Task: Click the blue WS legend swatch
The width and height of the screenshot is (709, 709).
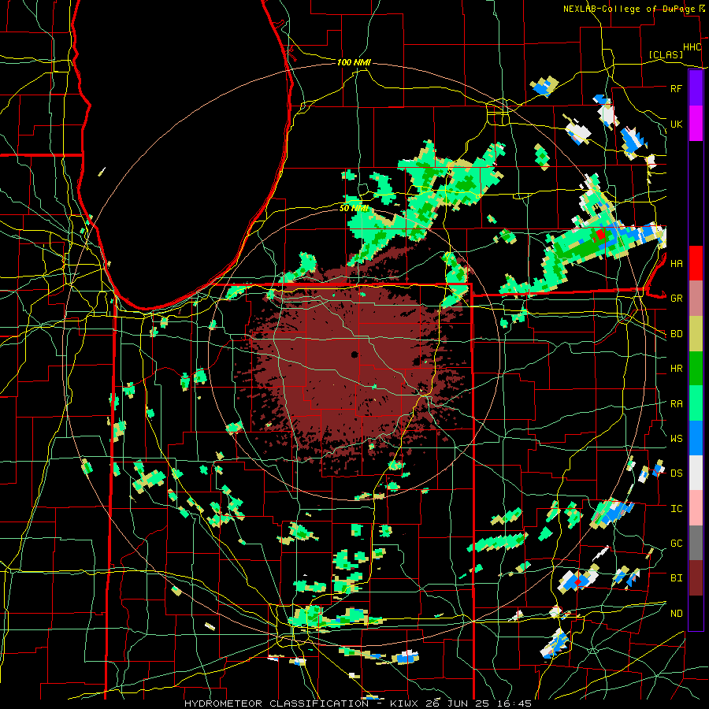Action: tap(696, 438)
